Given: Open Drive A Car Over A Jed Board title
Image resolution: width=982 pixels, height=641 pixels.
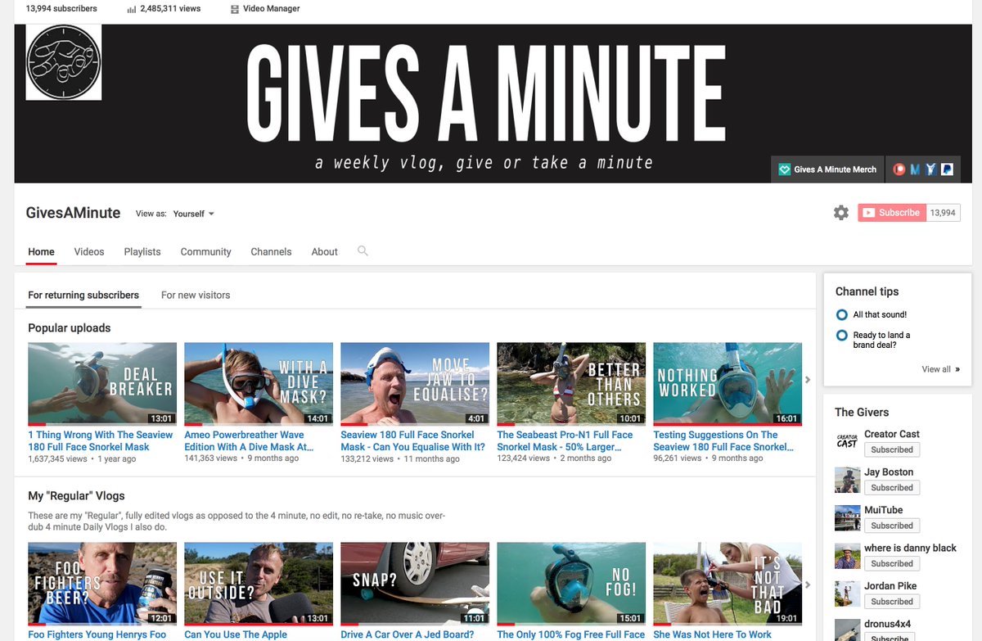Looking at the screenshot, I should click(408, 634).
